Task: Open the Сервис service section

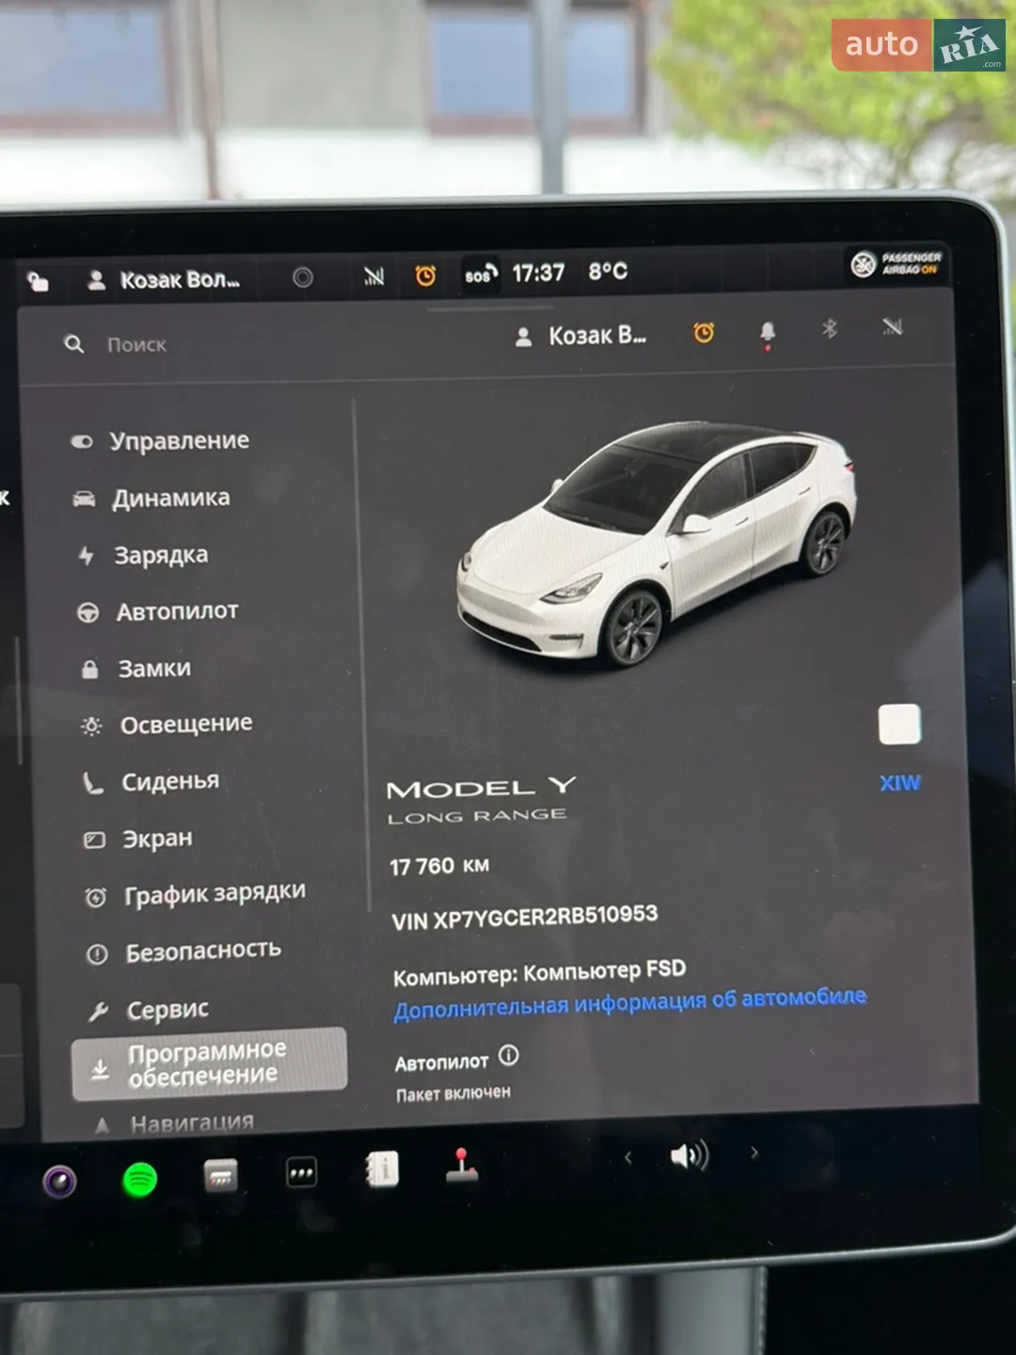Action: (148, 1010)
